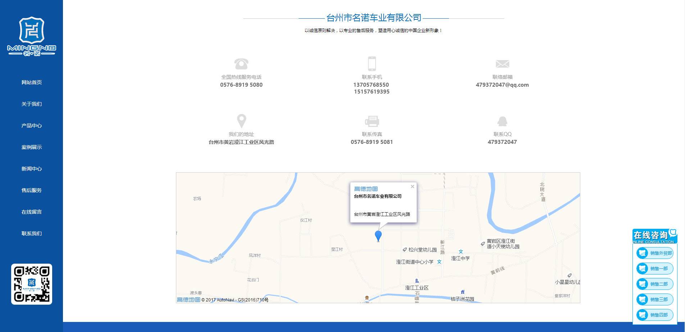Close the map info popup
Image resolution: width=685 pixels, height=332 pixels.
coord(412,186)
